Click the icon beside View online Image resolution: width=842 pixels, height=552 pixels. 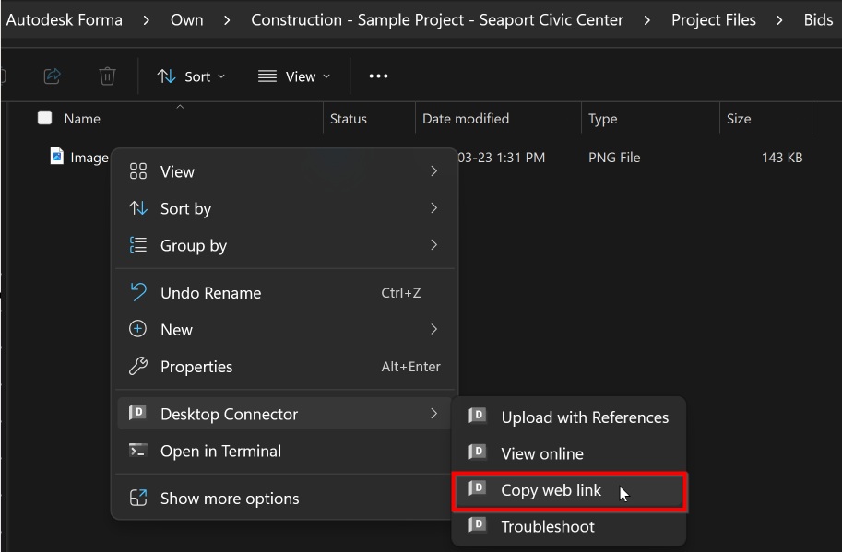click(478, 452)
